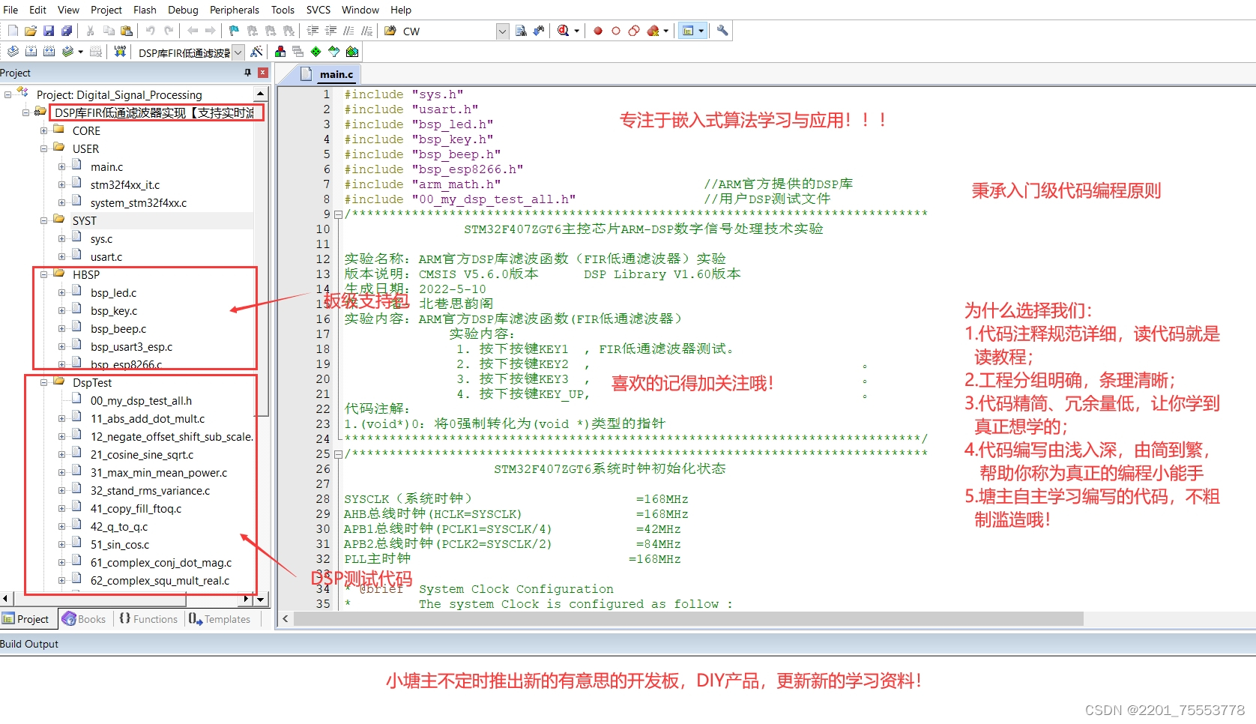
Task: Click the Insert Bookmark flag icon
Action: (x=234, y=31)
